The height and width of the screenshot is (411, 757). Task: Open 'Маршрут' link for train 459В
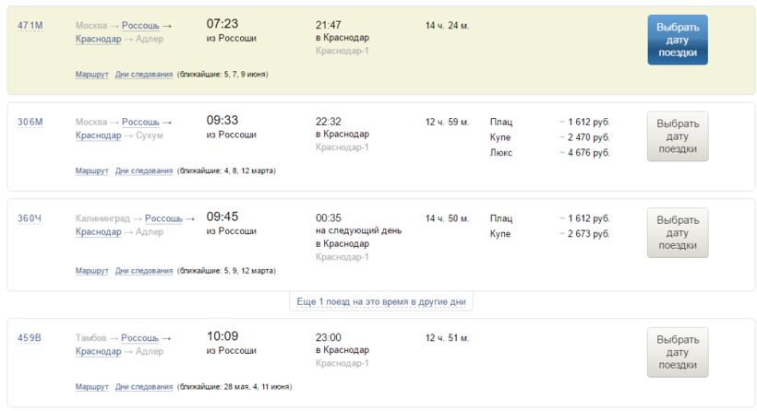tap(91, 387)
